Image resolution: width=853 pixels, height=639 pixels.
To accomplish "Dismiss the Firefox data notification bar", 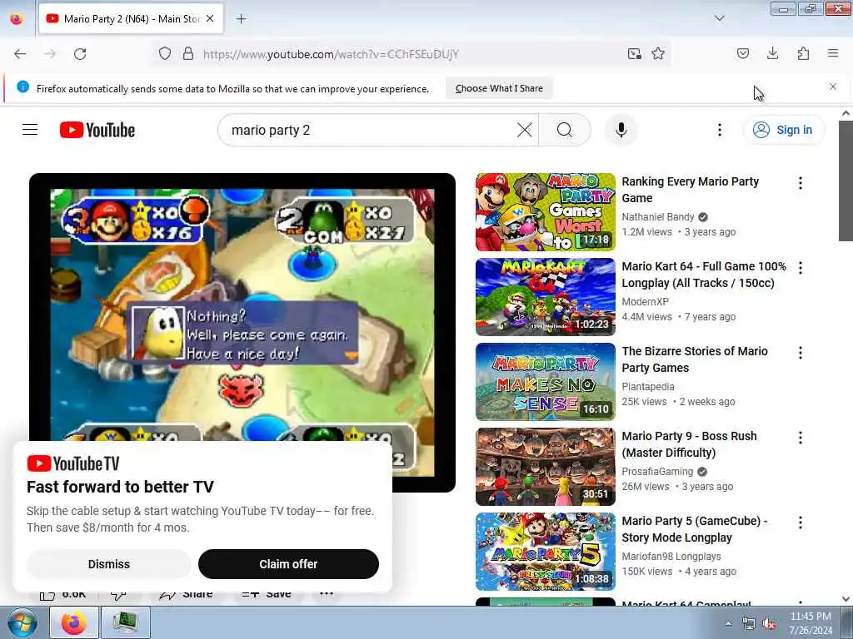I will [833, 87].
